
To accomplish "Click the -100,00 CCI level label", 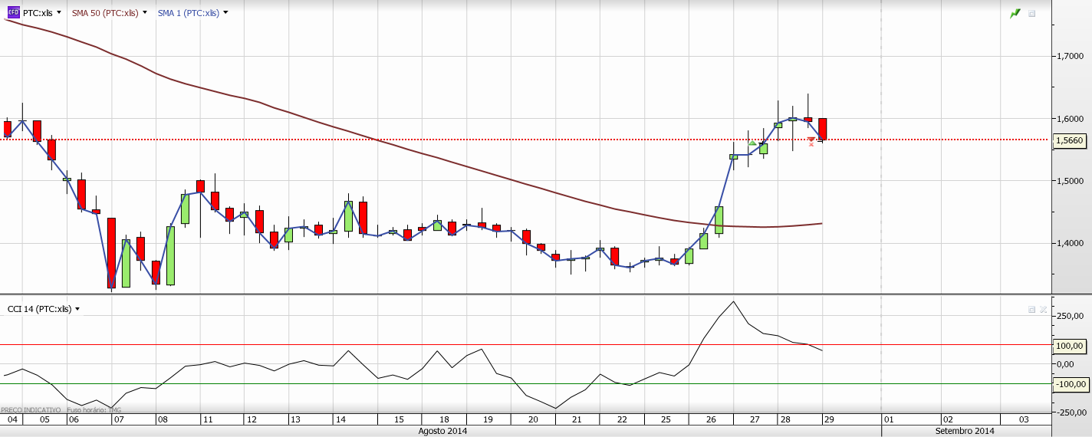I will [1071, 384].
